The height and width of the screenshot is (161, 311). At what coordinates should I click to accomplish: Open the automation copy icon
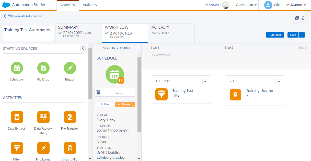click(x=296, y=18)
